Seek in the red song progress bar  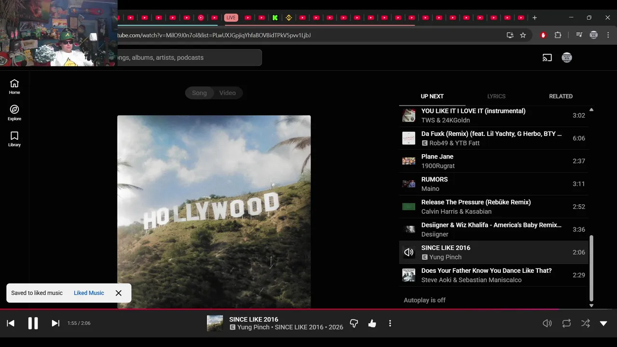pos(308,309)
